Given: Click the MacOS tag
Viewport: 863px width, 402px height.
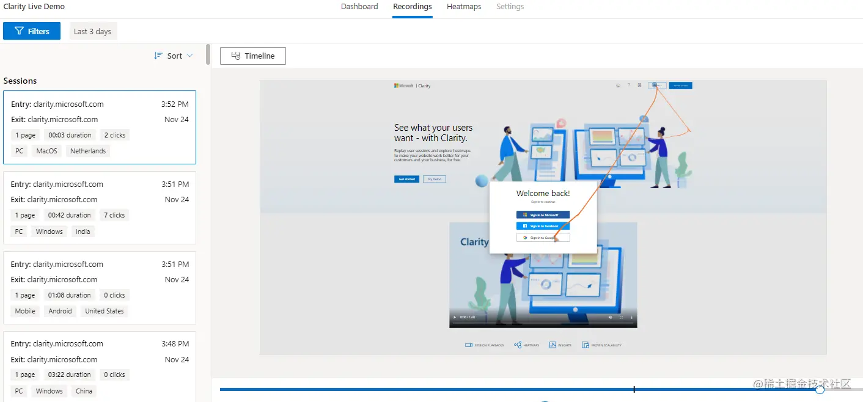Looking at the screenshot, I should coord(47,151).
